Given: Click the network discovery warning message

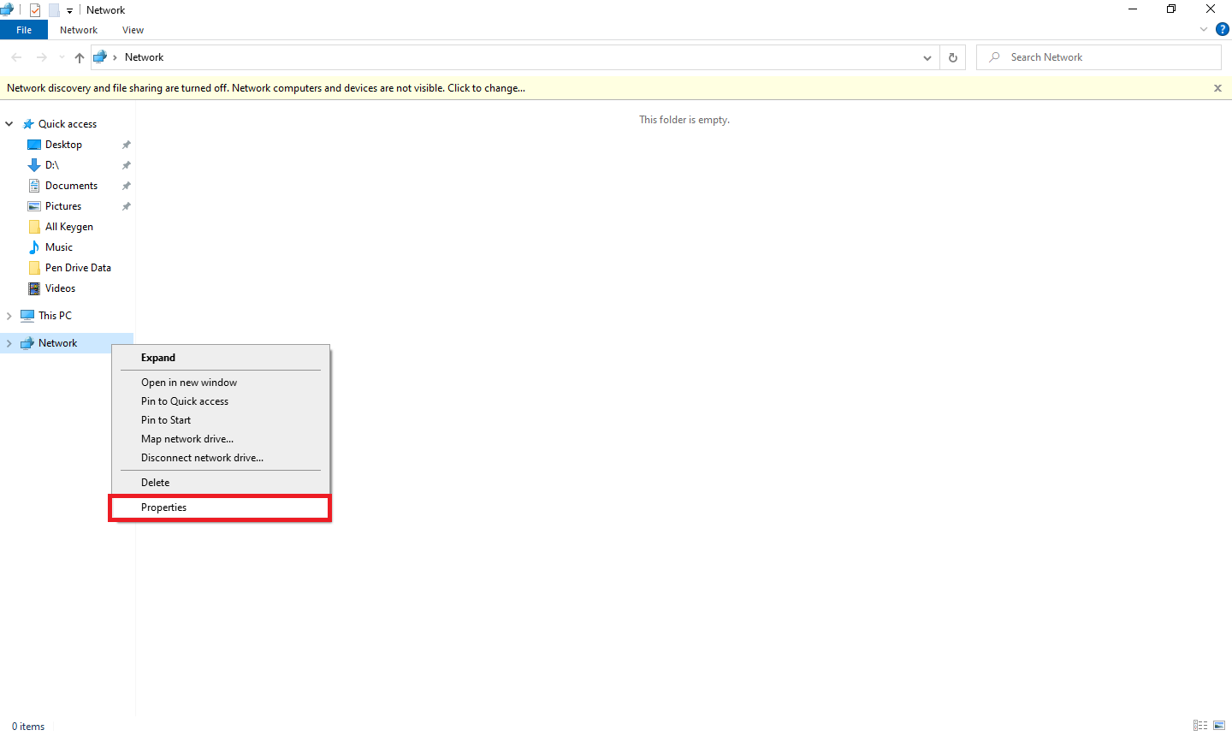Looking at the screenshot, I should click(x=266, y=88).
